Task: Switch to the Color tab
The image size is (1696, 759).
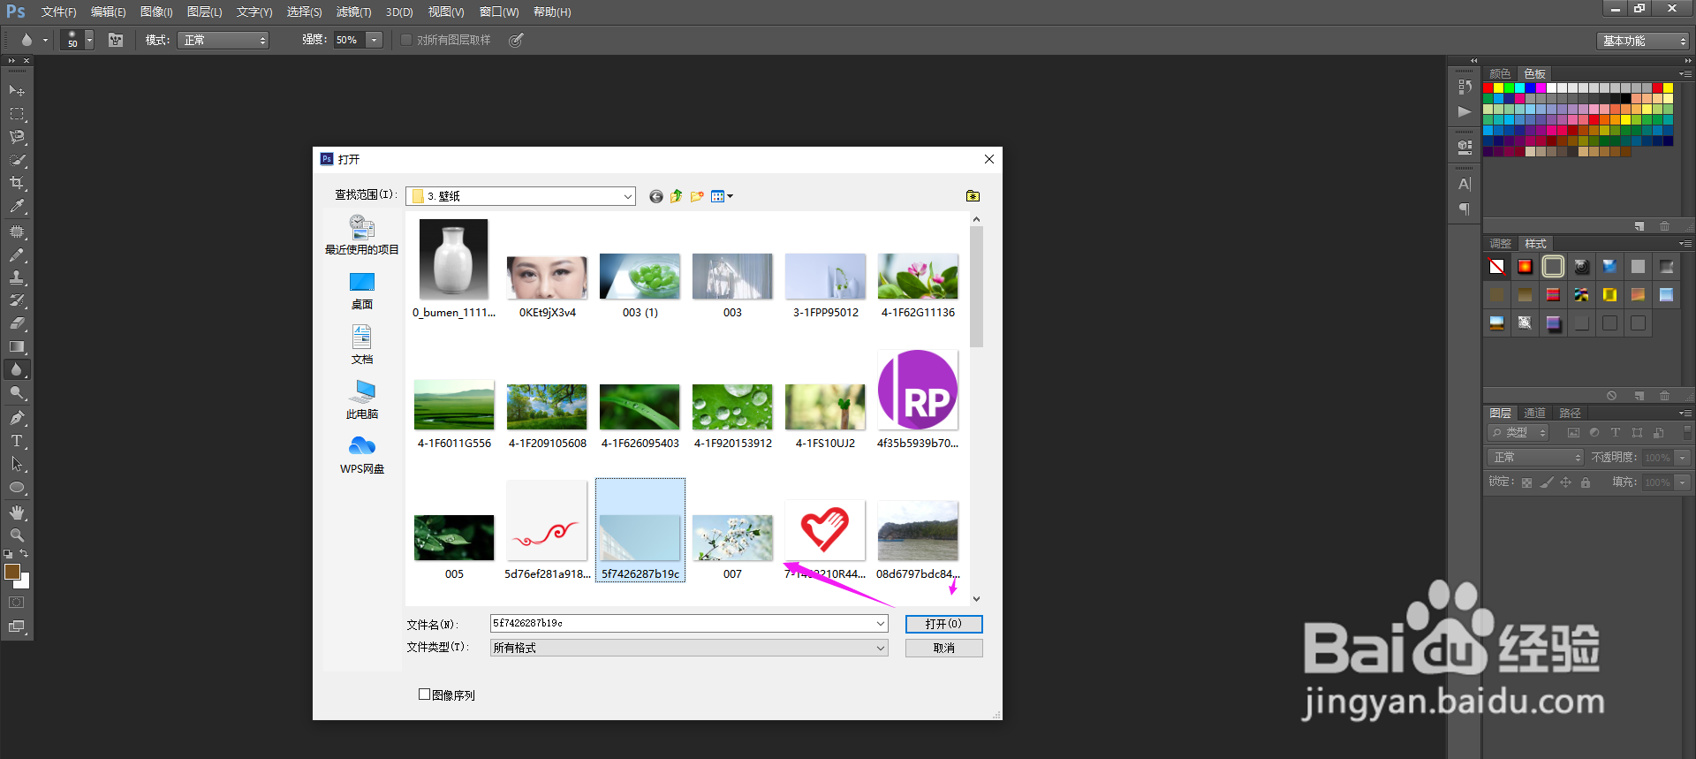Action: (x=1500, y=73)
